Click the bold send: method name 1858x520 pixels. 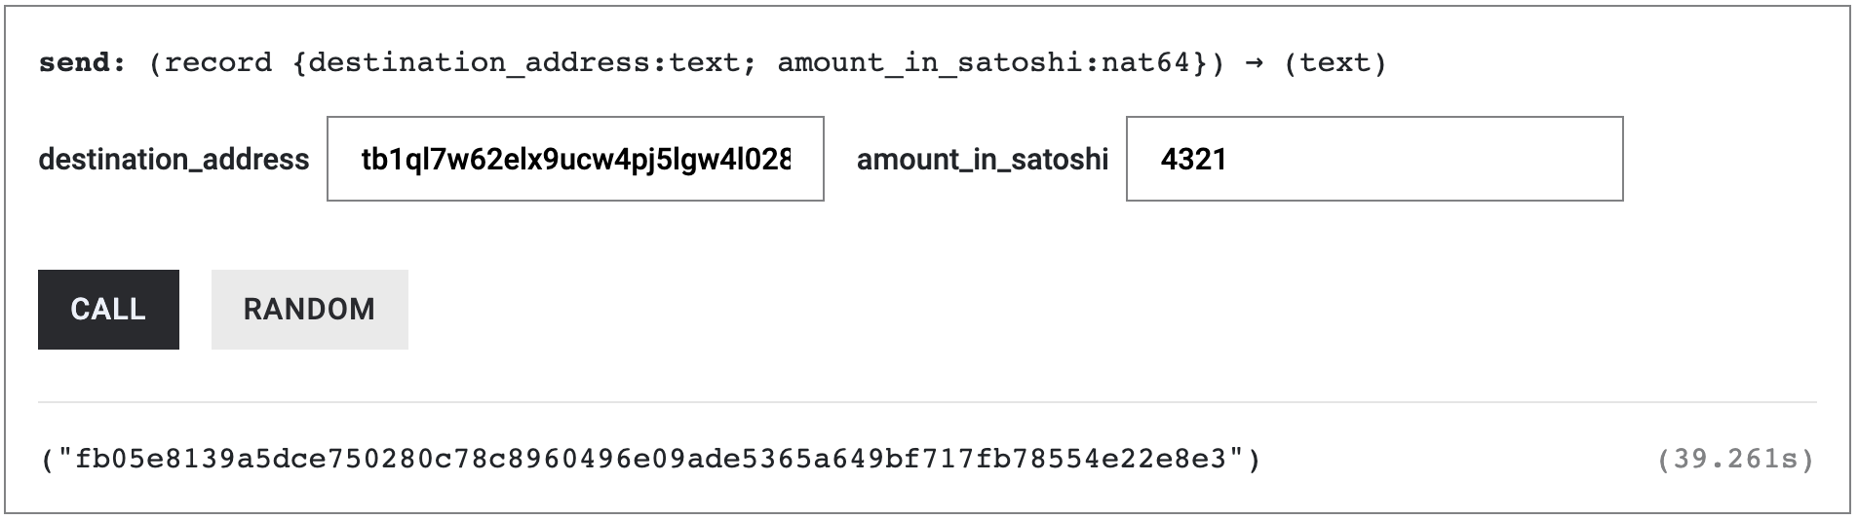pos(83,63)
